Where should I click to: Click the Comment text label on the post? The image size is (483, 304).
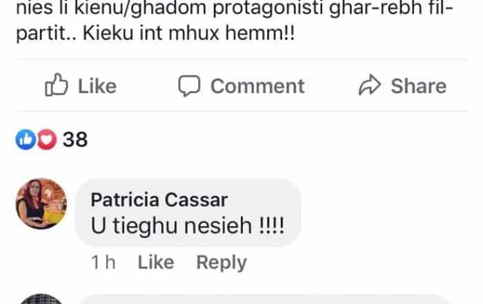click(x=257, y=86)
